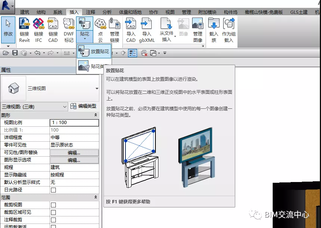Switch to the 注释 ribbon tab
Screen dimensions: 321x228
coord(90,12)
